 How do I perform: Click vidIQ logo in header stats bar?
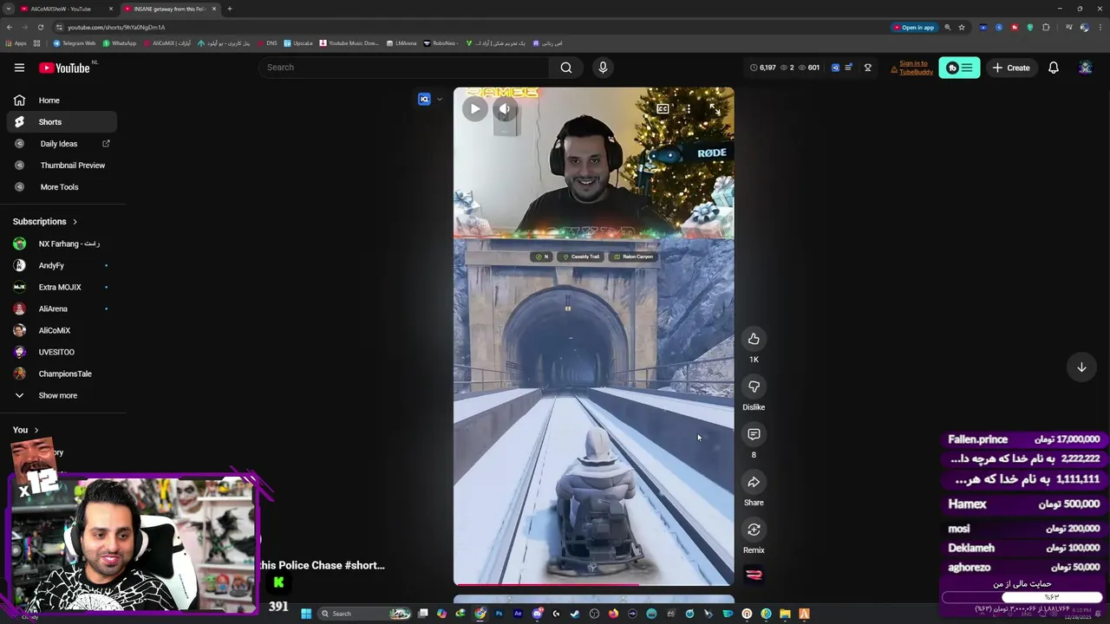coord(835,68)
